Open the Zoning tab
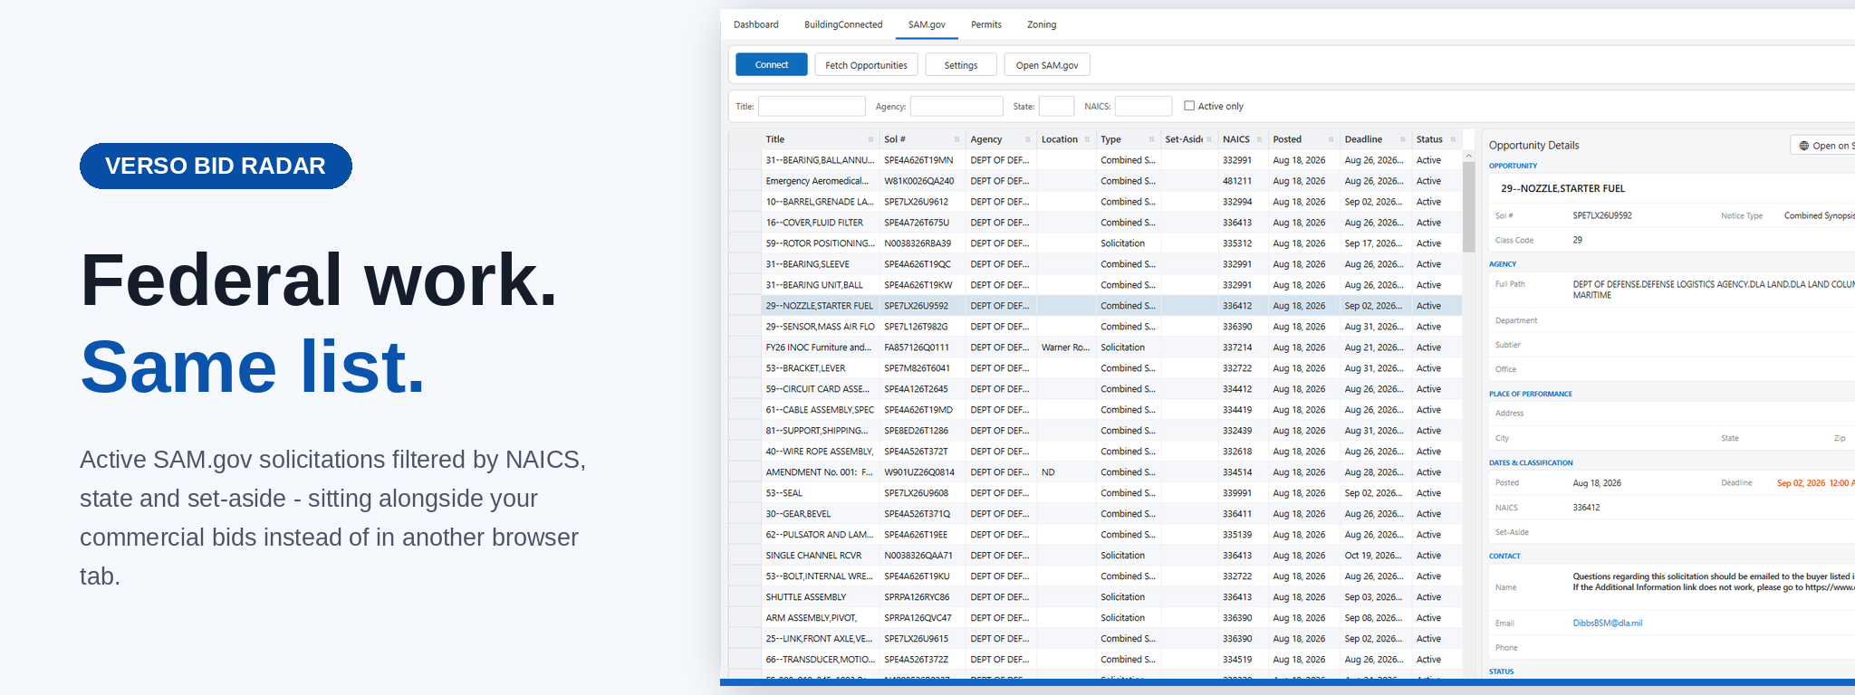 point(1042,24)
